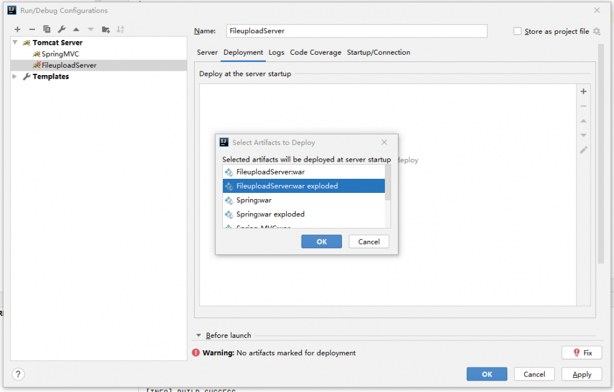Click the create new folder icon

coord(106,29)
